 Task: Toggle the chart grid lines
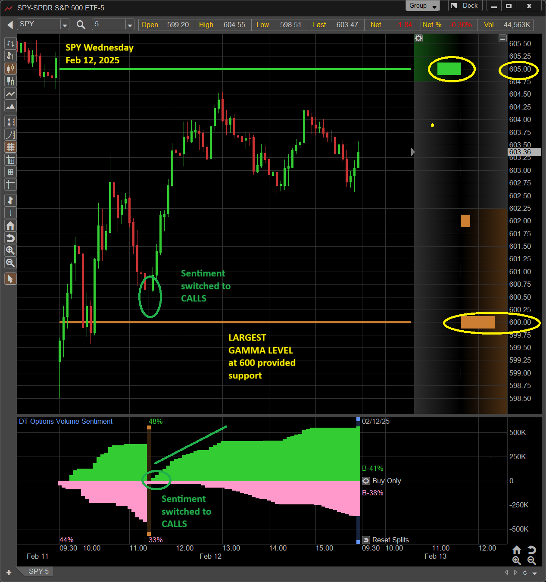pos(10,147)
